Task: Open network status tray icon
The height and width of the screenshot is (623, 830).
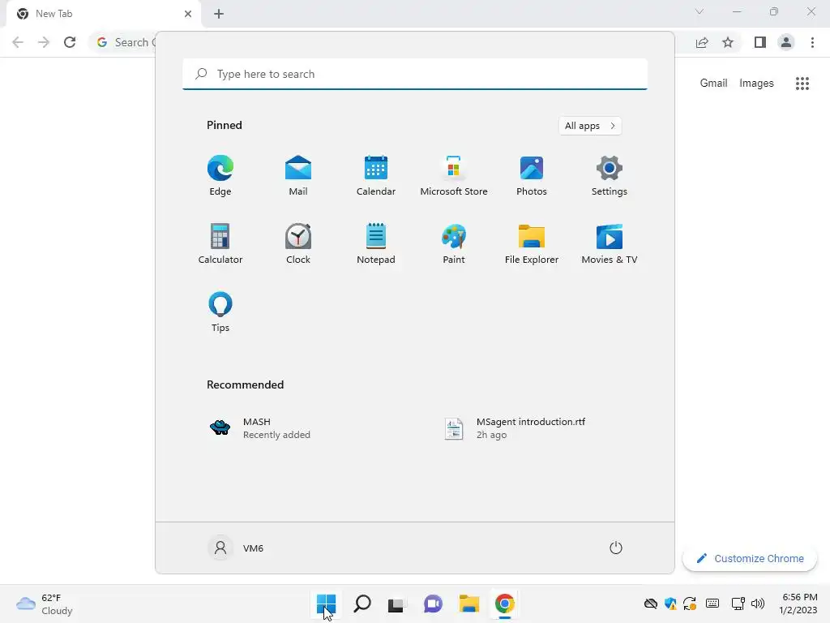Action: point(738,604)
